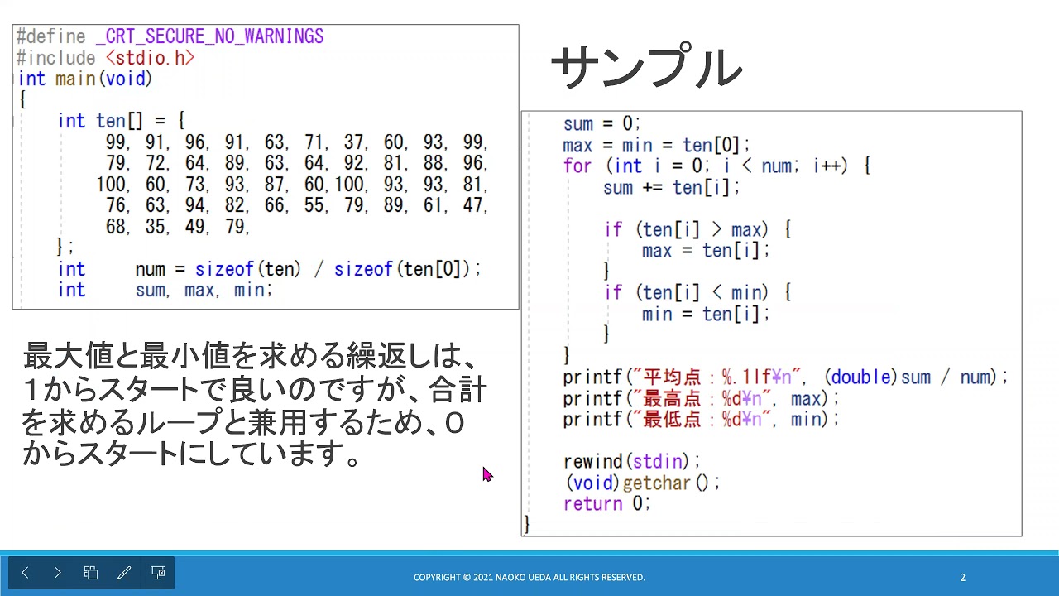
Task: Click the explanation line ending 合計
Action: pyautogui.click(x=255, y=389)
